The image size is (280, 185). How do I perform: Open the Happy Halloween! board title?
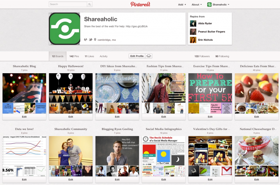(x=71, y=66)
